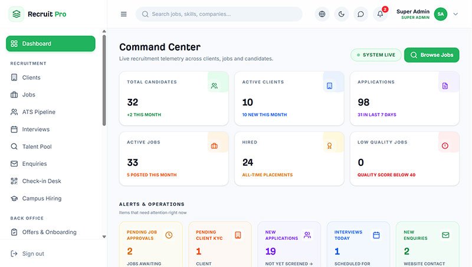Open Check-in Desk in the sidebar

(x=51, y=181)
